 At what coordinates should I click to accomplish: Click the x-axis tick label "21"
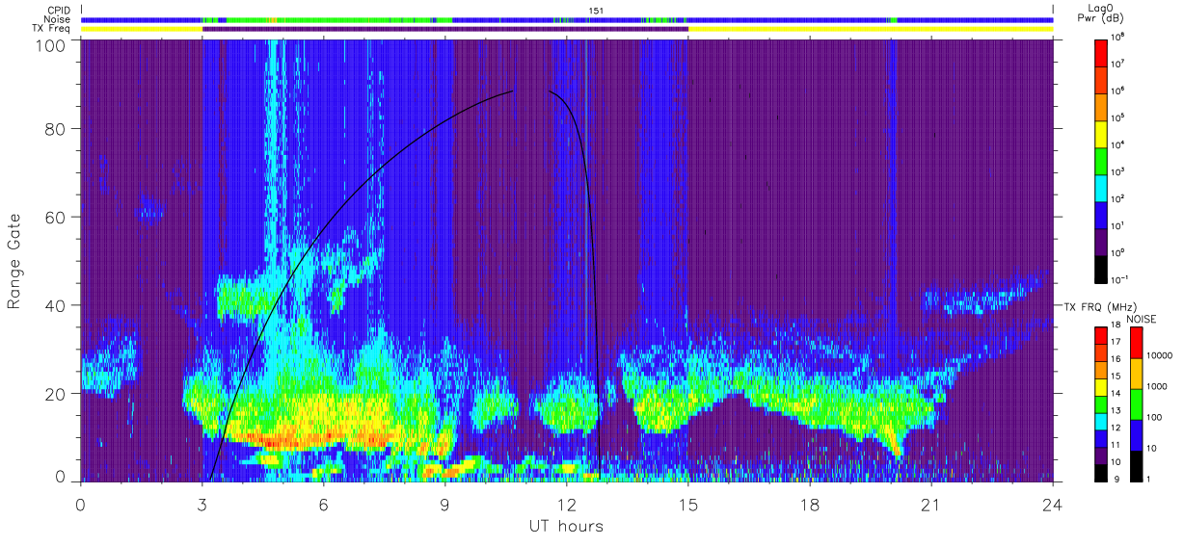click(930, 505)
